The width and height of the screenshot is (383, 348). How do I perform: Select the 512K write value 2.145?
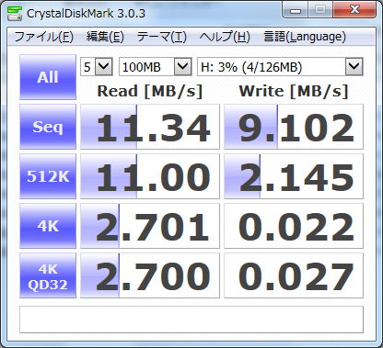294,176
